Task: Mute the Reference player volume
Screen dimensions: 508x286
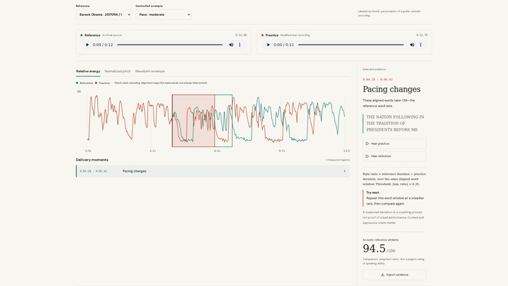Action: coord(231,45)
